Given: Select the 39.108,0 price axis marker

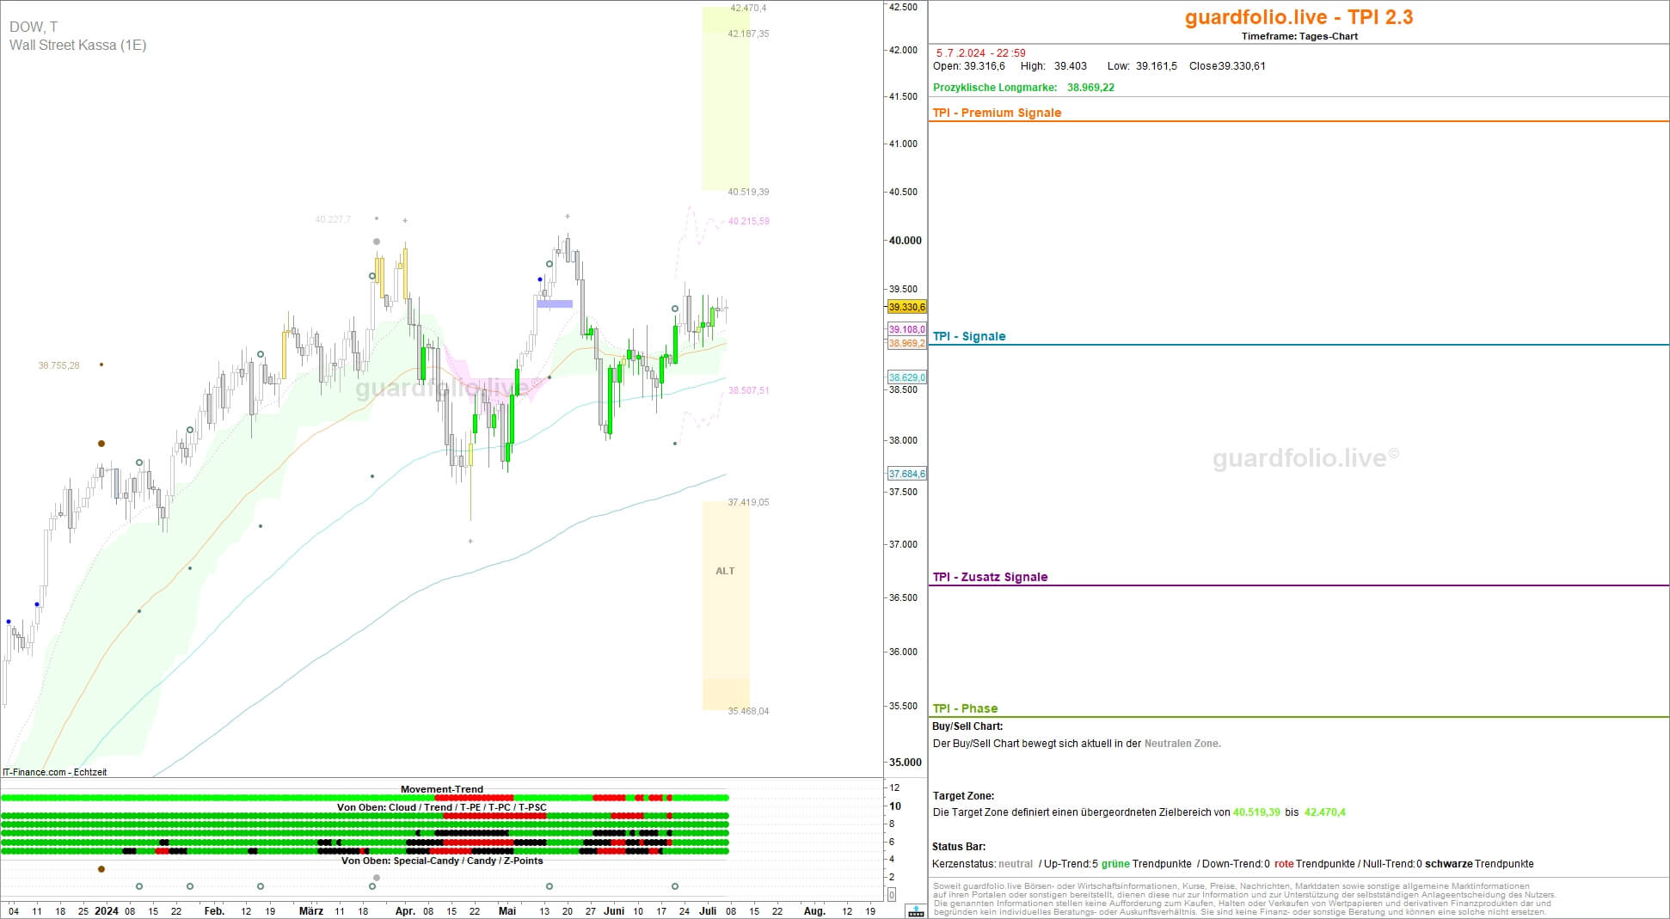Looking at the screenshot, I should (906, 329).
